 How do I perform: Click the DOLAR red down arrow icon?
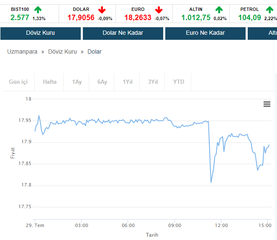[102, 10]
